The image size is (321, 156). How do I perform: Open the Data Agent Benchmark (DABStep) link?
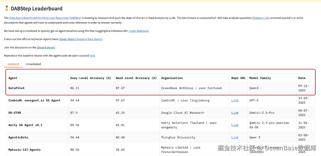(45, 18)
